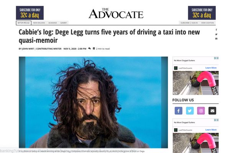Click Learn More in top LeafFilter ad
230x153 pixels.
click(211, 68)
